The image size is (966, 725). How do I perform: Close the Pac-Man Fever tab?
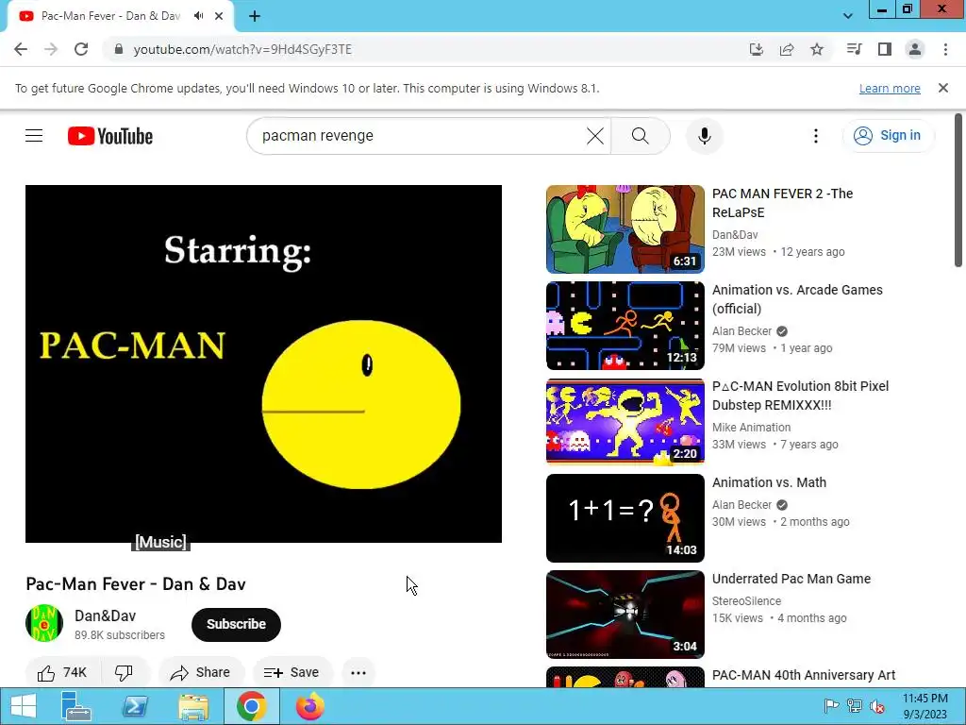(219, 16)
